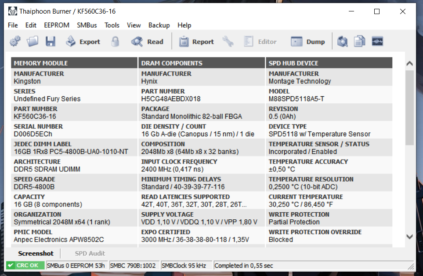This screenshot has height=276, width=423.
Task: Click the 'Kingston' manufacturer value
Action: 27,81
